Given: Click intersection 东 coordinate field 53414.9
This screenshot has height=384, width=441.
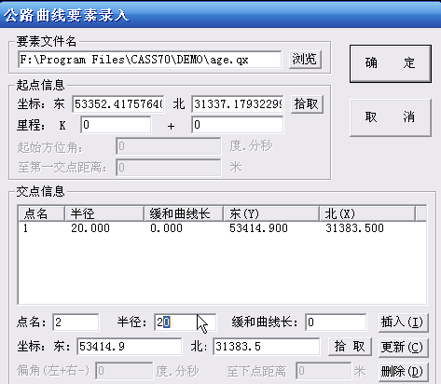Looking at the screenshot, I should (130, 347).
